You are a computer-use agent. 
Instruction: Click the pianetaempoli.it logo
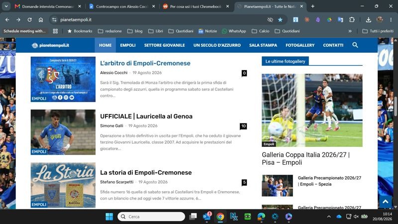[x=51, y=45]
